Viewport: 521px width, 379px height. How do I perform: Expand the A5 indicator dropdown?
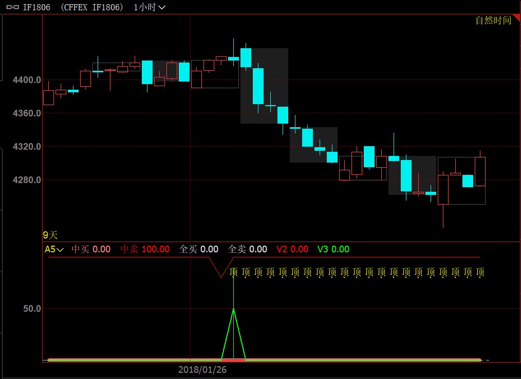[54, 249]
